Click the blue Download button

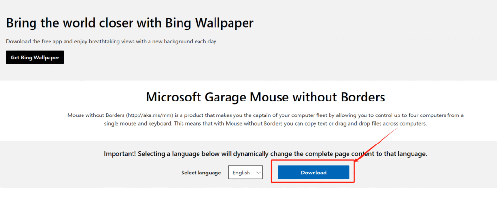[x=314, y=173]
